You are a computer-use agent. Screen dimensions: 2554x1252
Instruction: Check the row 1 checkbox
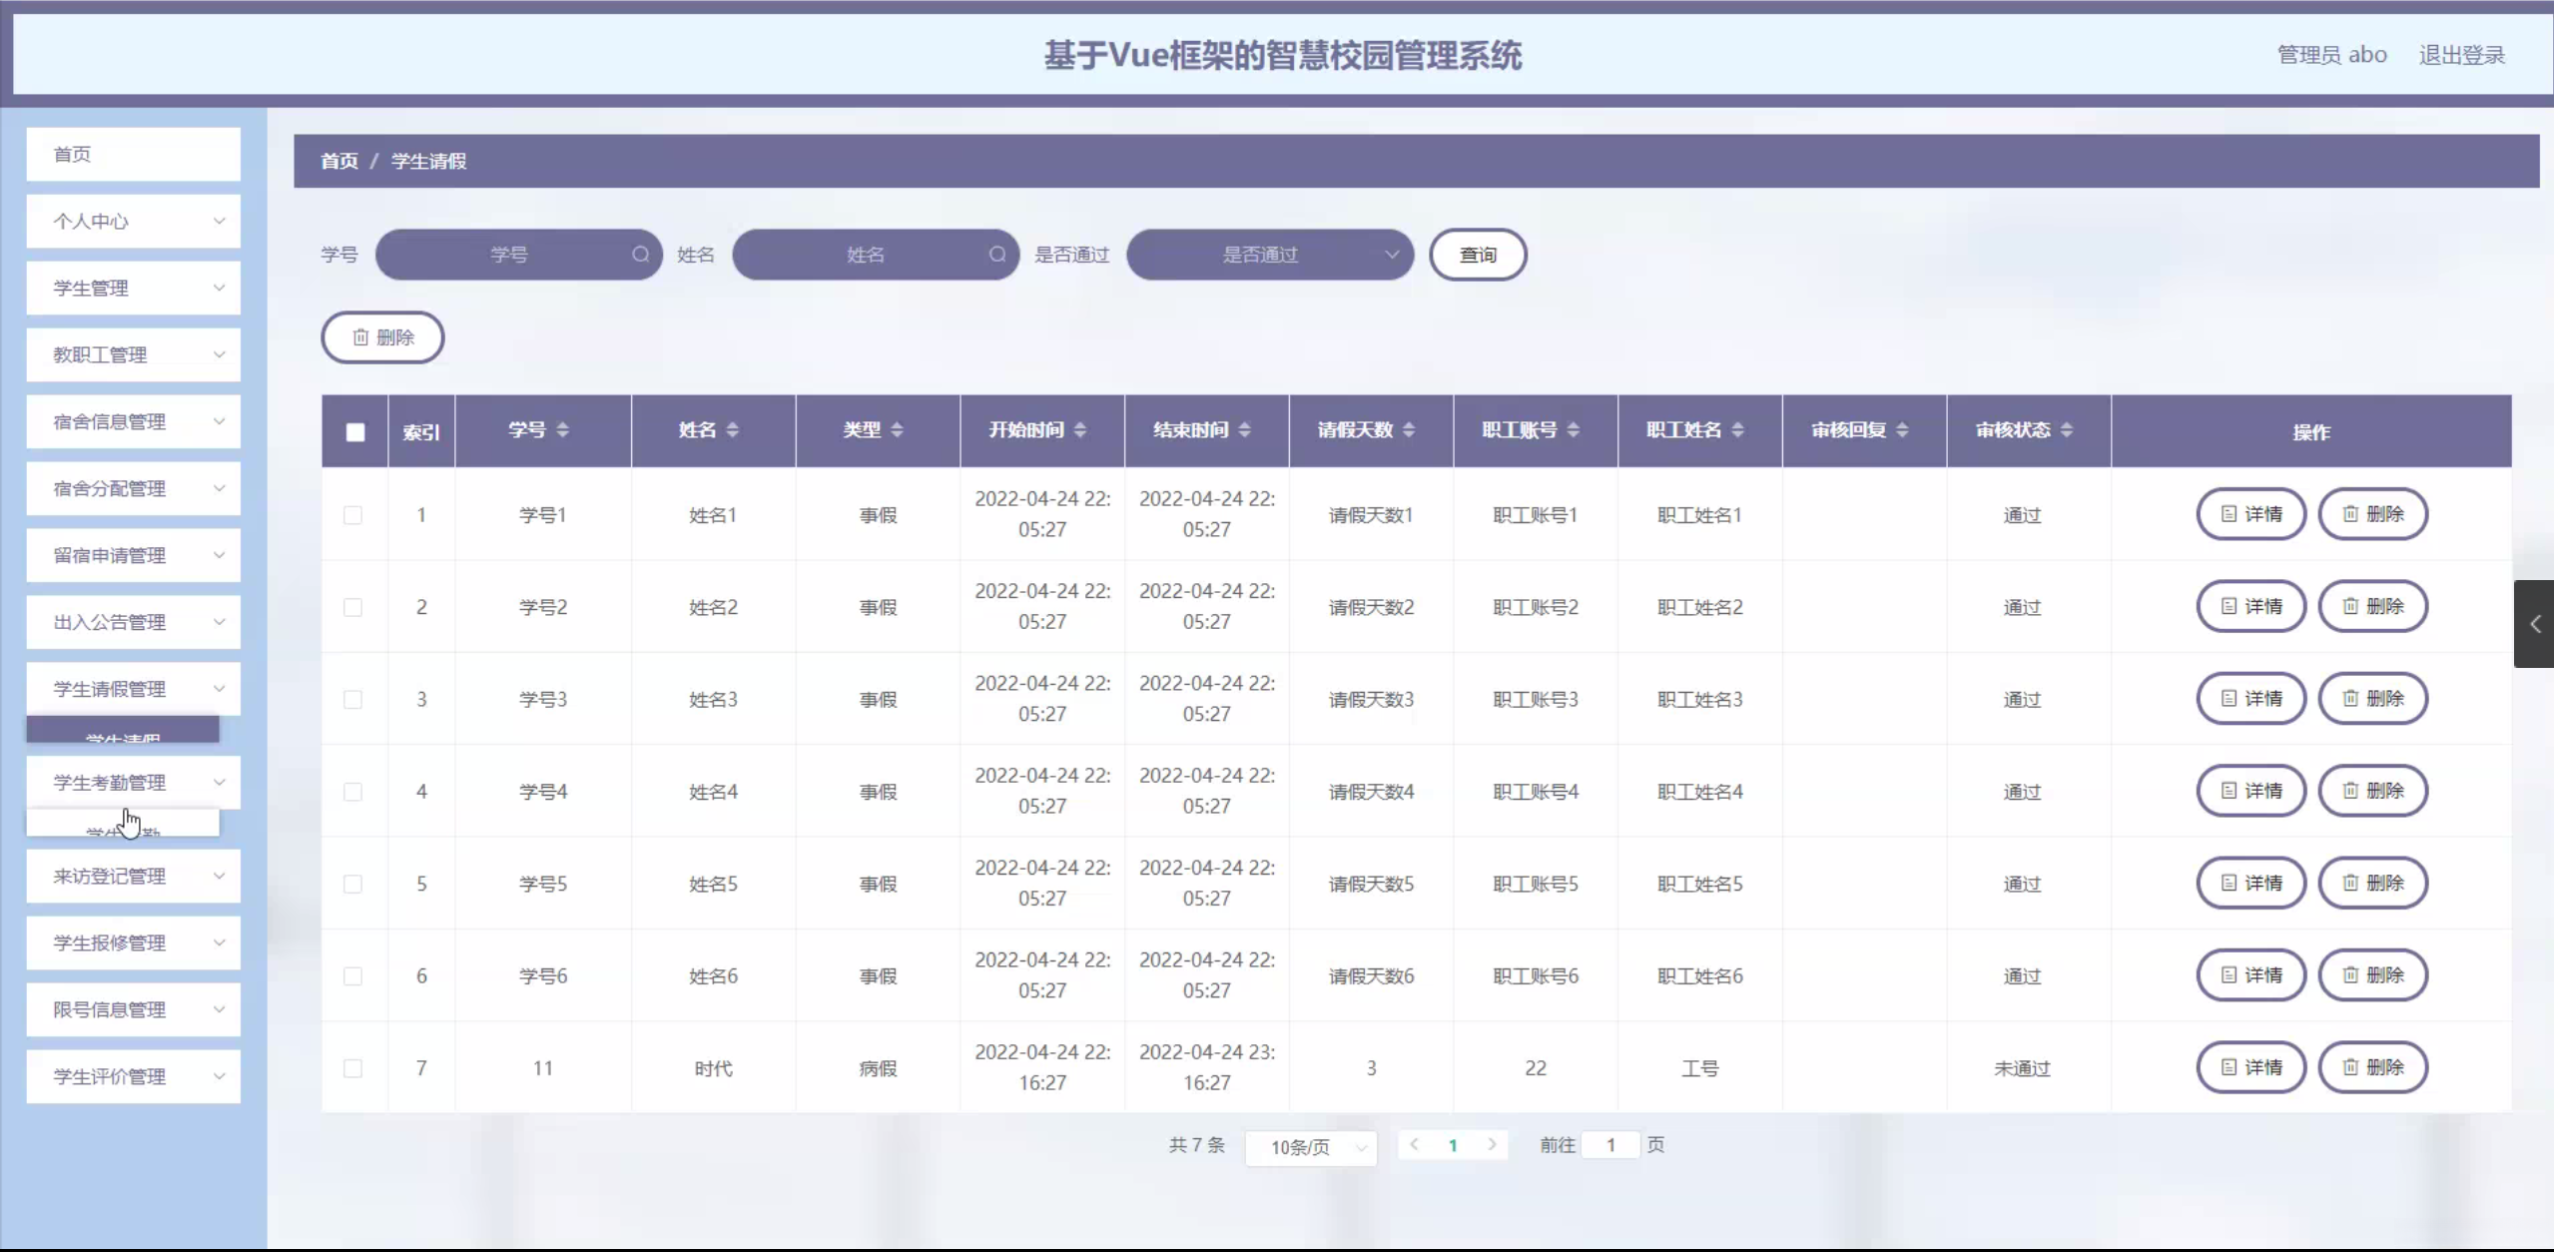pos(353,515)
